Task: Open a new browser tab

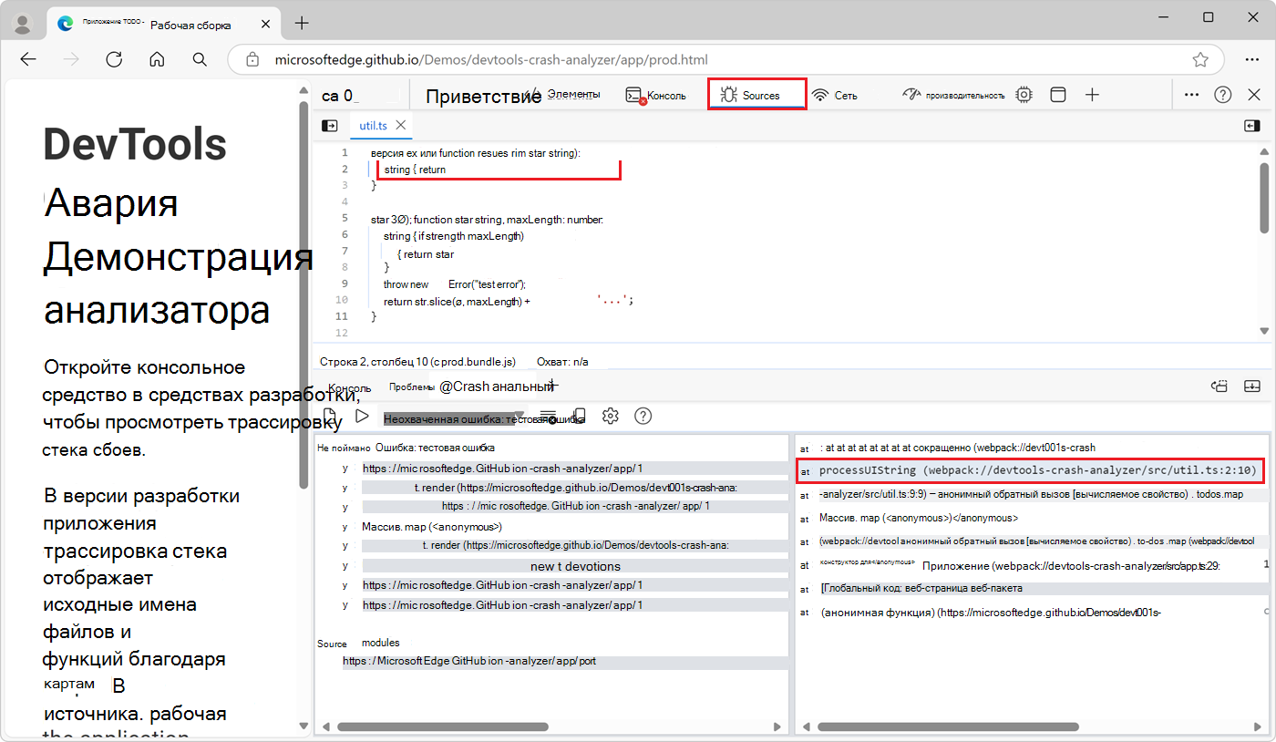Action: point(302,23)
